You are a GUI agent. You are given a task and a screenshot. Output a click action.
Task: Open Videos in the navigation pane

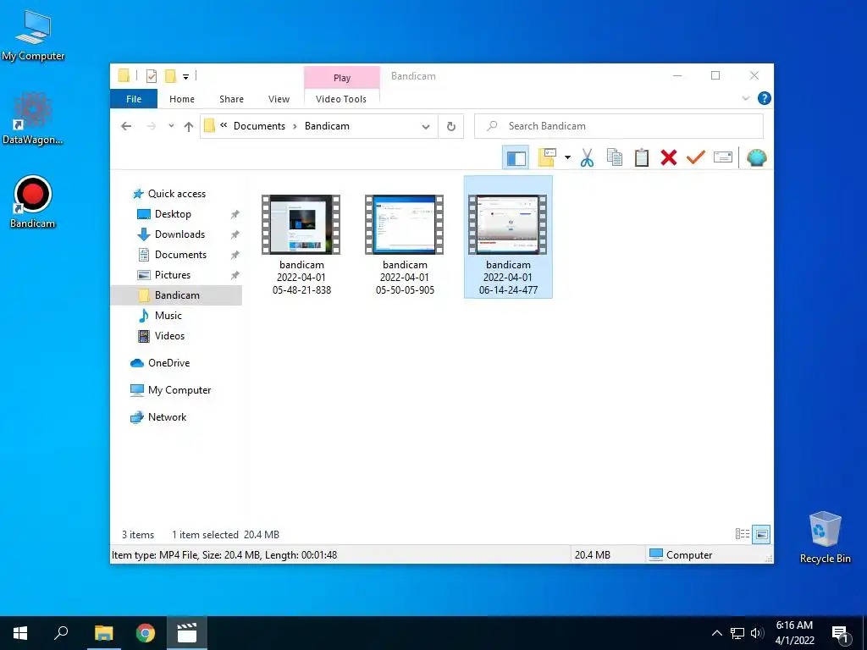(169, 335)
